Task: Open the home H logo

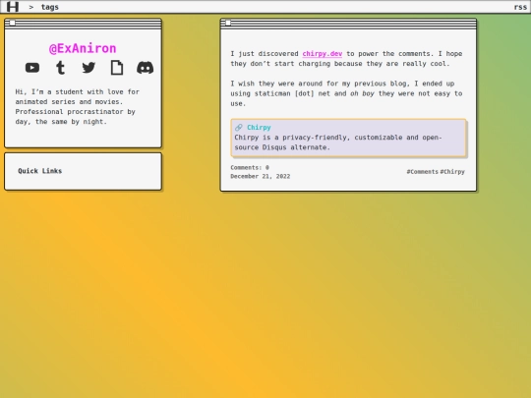Action: (x=13, y=7)
